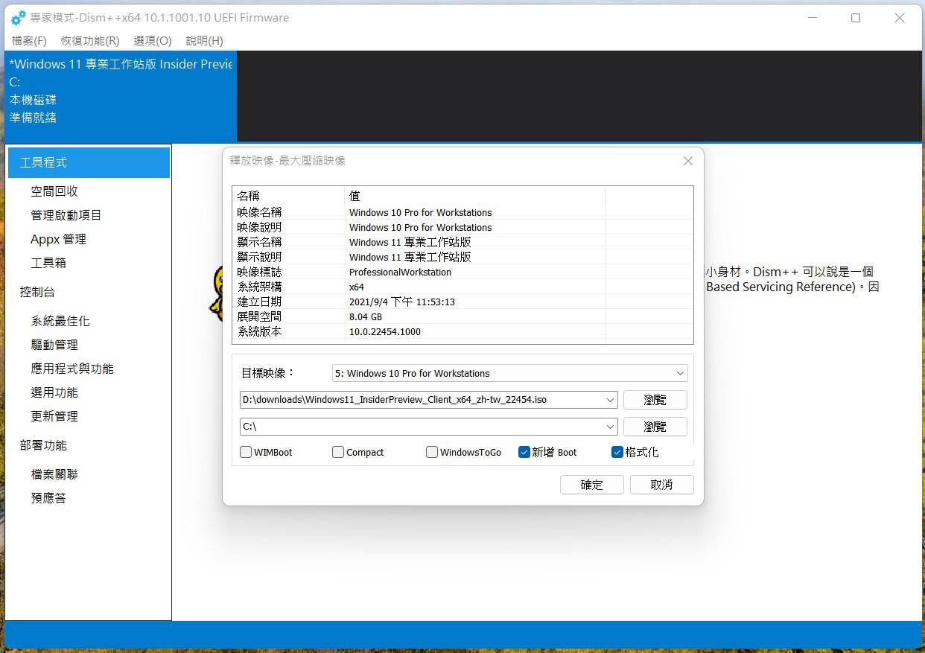Image resolution: width=925 pixels, height=653 pixels.
Task: Open 預應答 in the sidebar
Action: click(48, 498)
